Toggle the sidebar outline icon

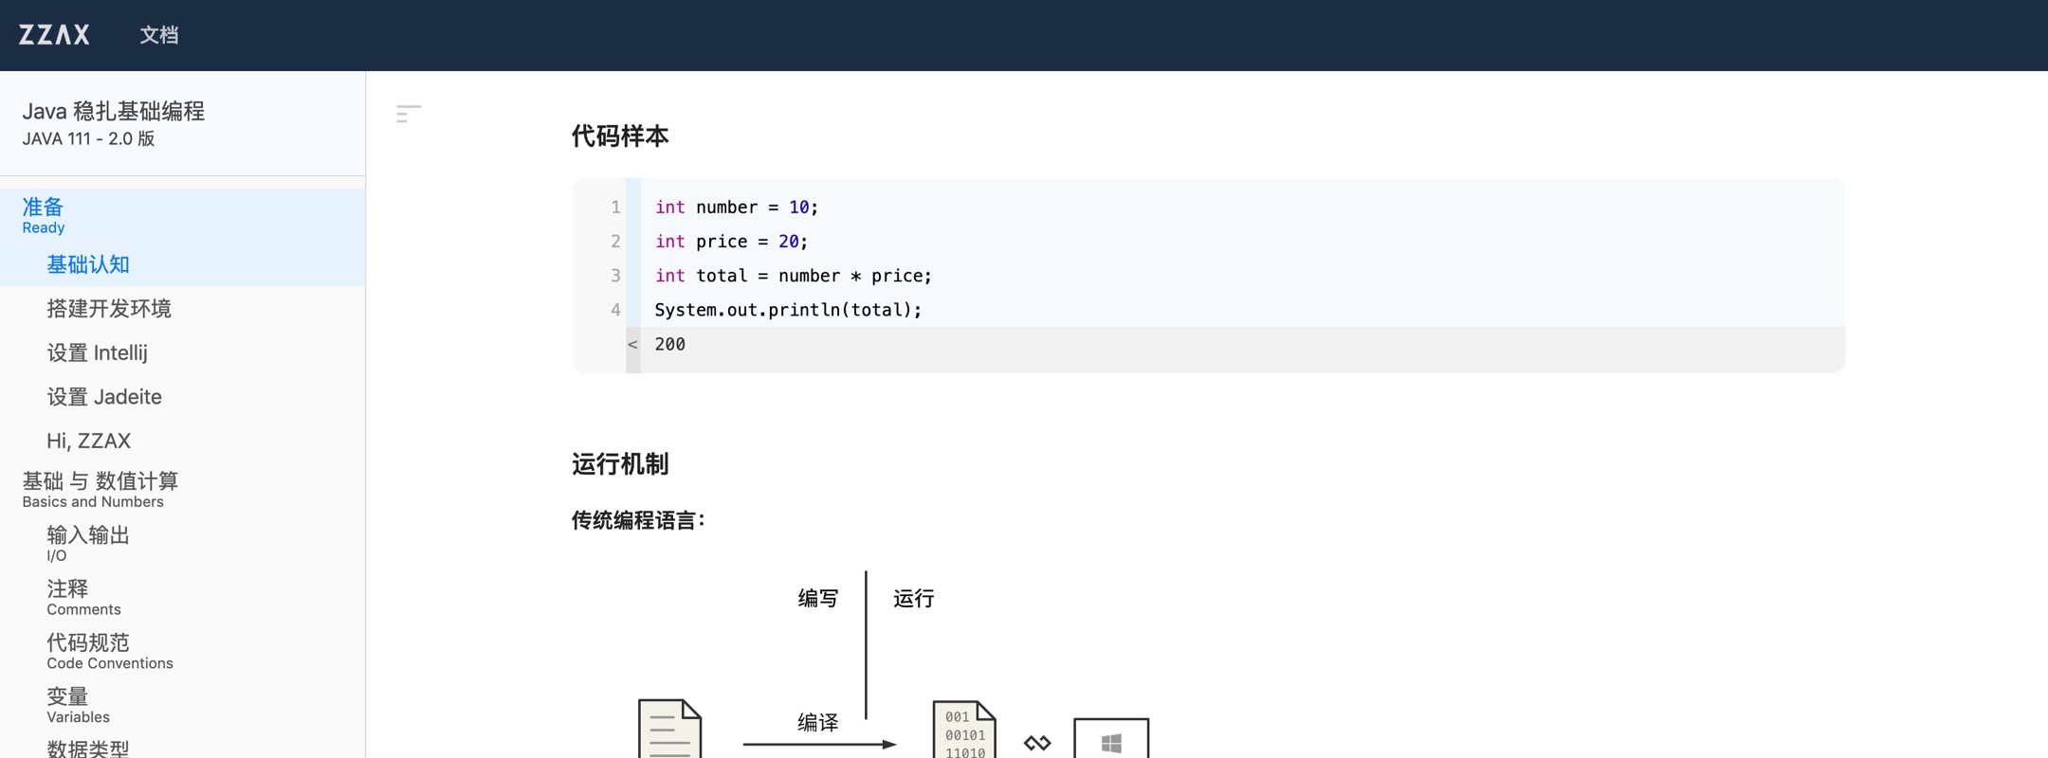pos(409,115)
